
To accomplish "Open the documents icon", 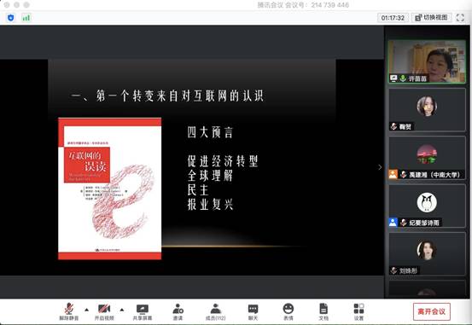I will (323, 311).
